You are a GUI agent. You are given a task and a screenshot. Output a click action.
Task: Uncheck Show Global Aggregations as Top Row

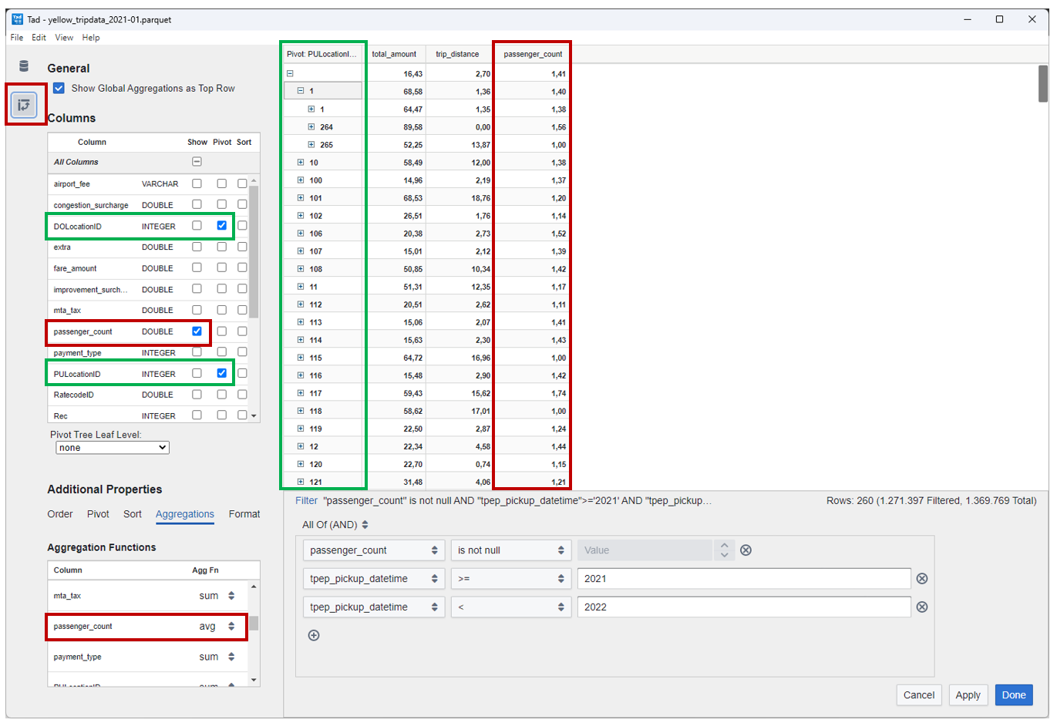coord(59,88)
